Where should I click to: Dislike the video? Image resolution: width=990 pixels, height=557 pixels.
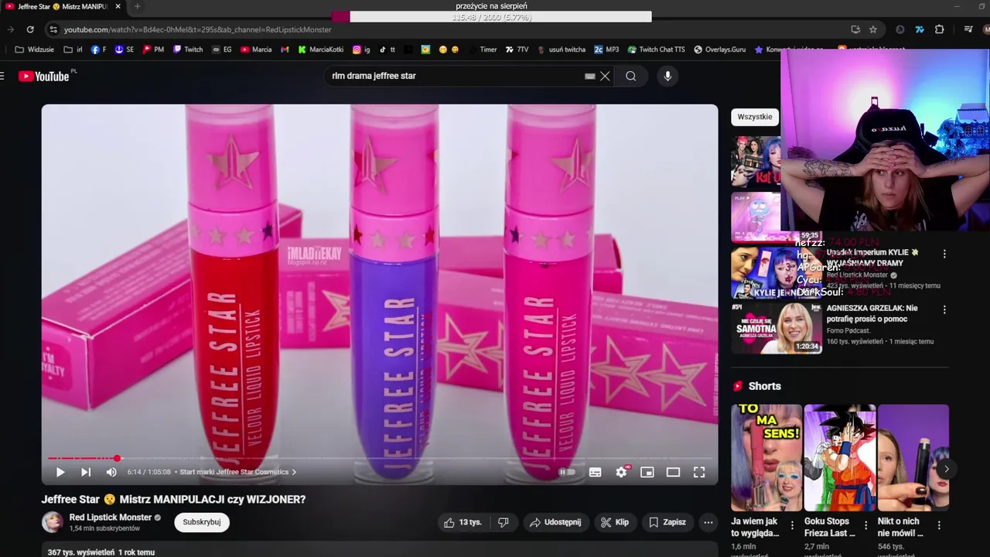[503, 522]
